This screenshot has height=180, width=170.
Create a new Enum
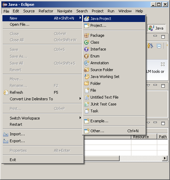[114, 56]
